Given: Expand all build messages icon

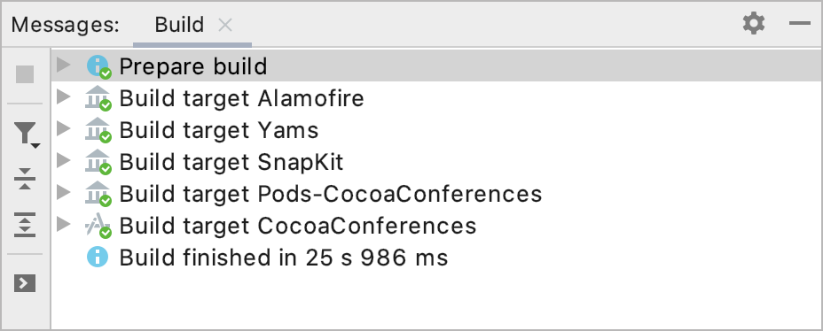Looking at the screenshot, I should coord(25,224).
